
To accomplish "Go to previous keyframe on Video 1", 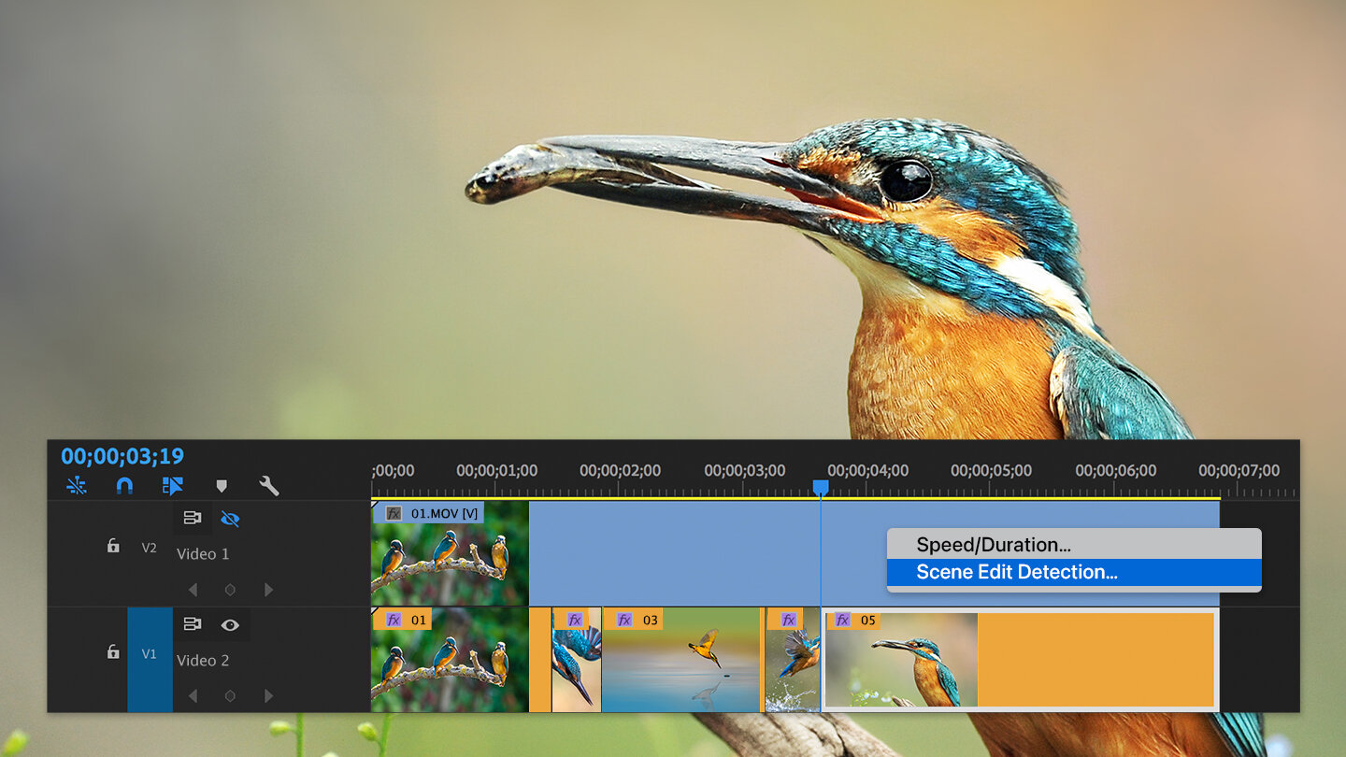I will (193, 590).
